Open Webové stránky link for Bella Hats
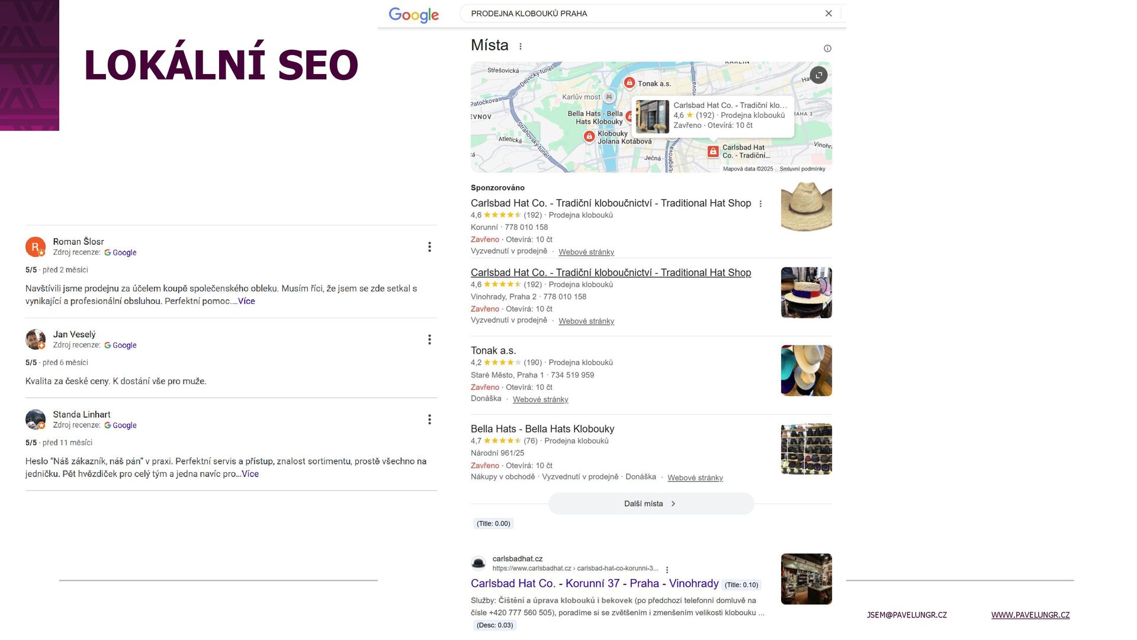Viewport: 1137px width, 640px height. (x=695, y=478)
